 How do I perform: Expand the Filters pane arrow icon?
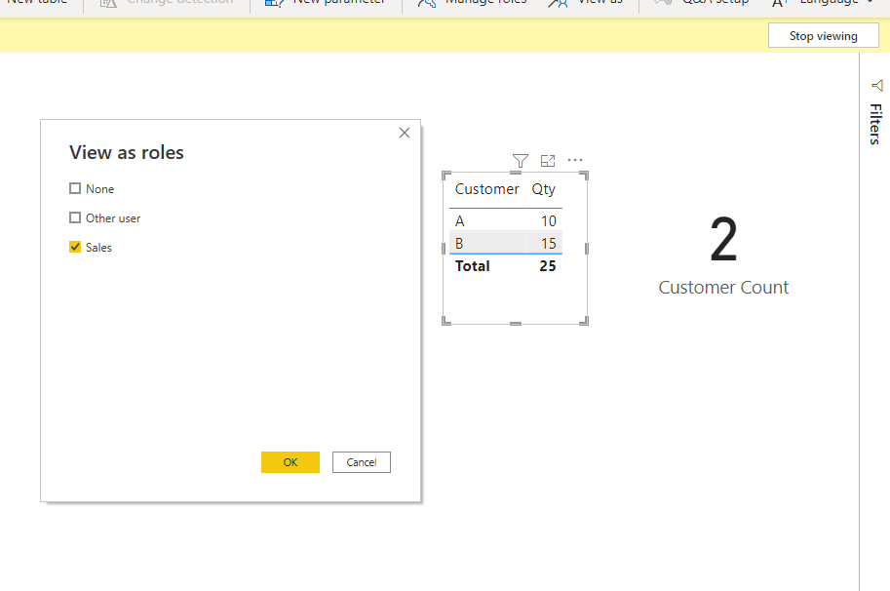[x=877, y=86]
